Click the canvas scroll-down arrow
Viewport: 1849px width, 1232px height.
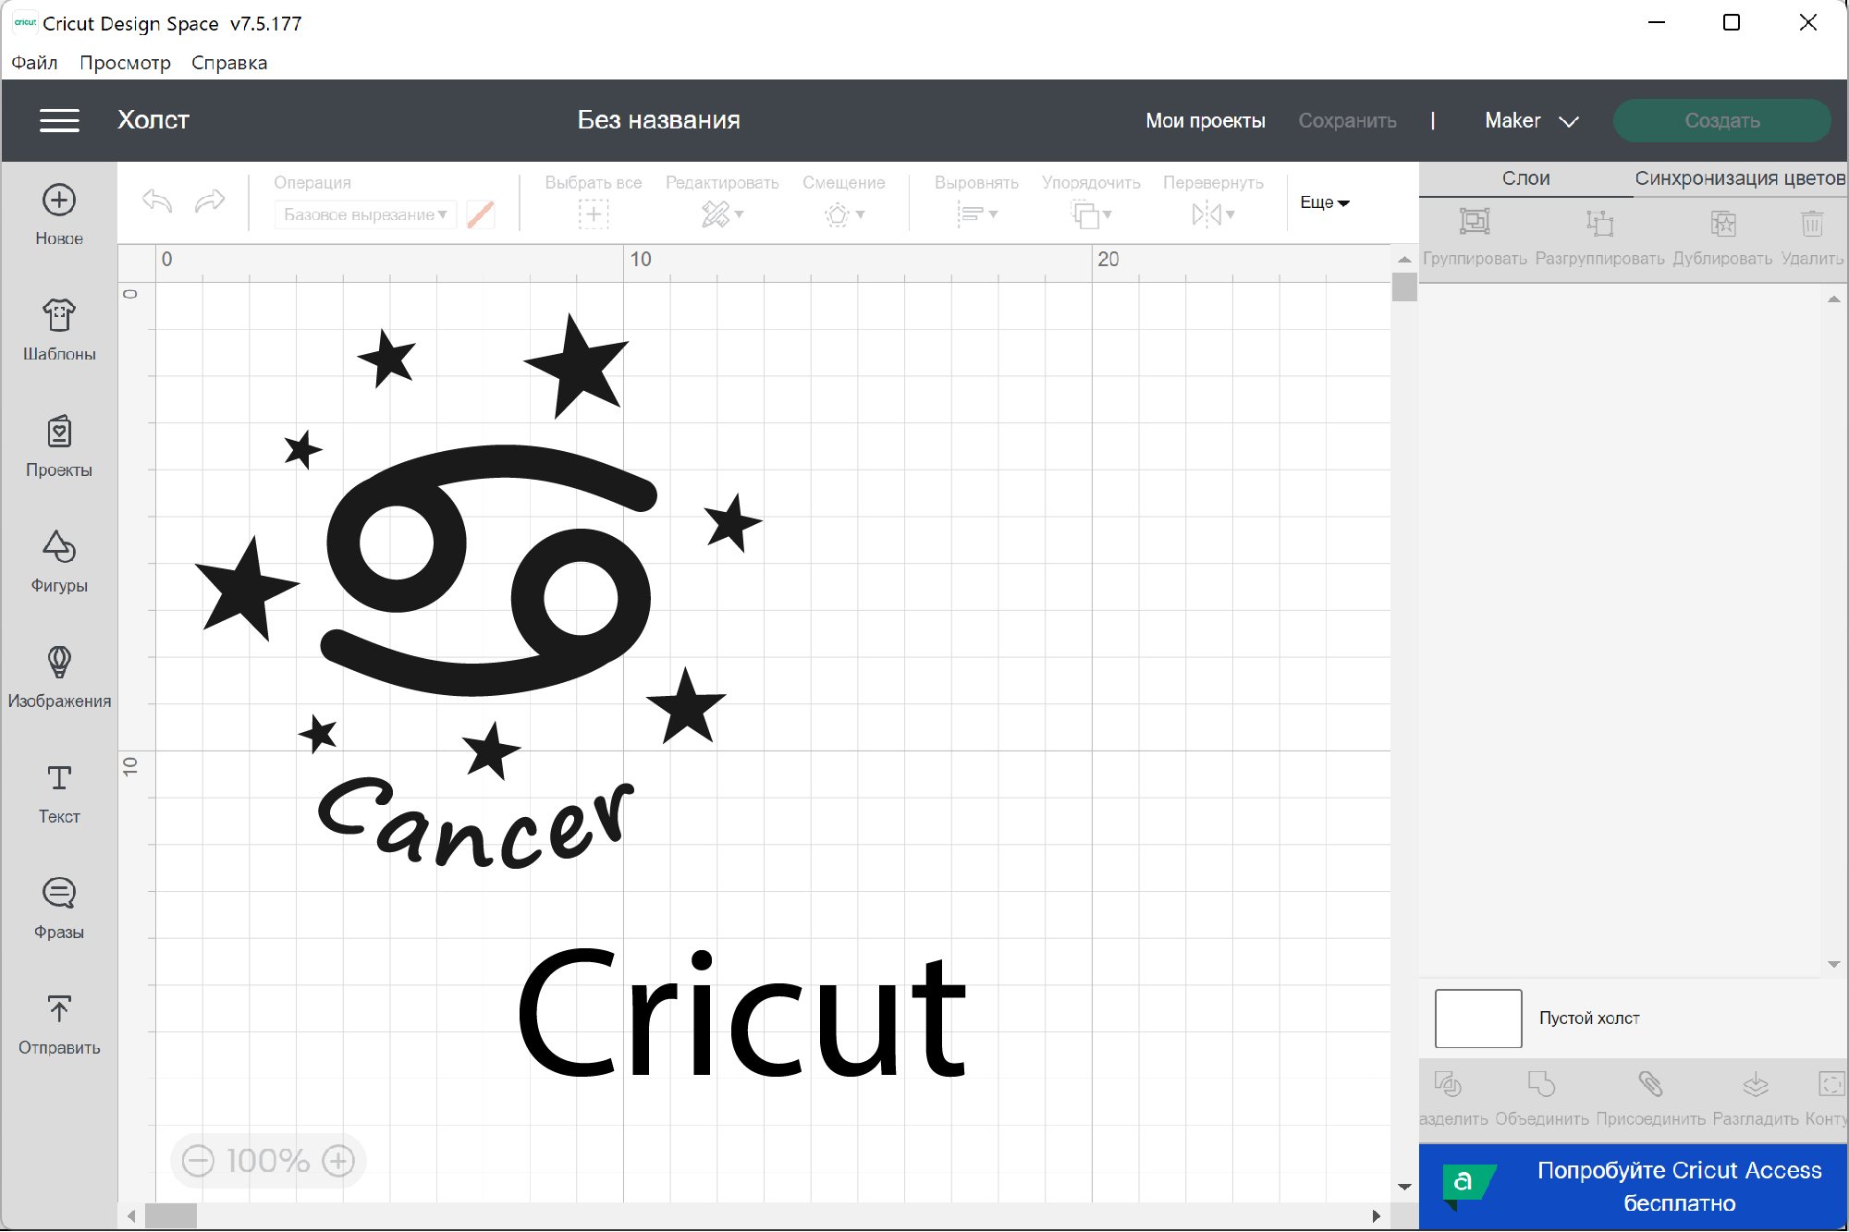coord(1404,1187)
